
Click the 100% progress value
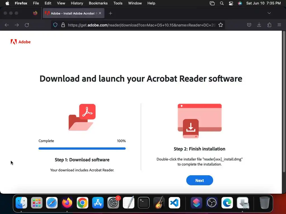tap(121, 141)
